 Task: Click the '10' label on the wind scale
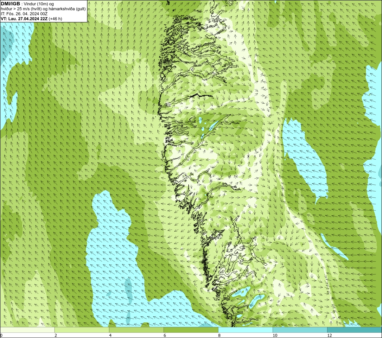[275, 335]
